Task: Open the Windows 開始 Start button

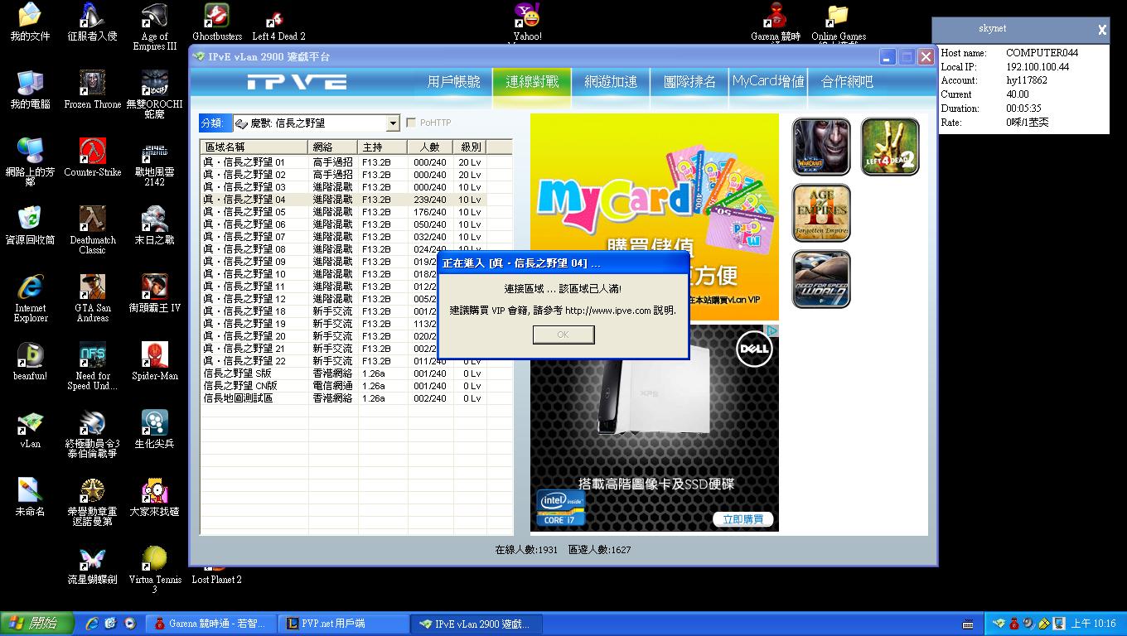Action: [x=33, y=624]
